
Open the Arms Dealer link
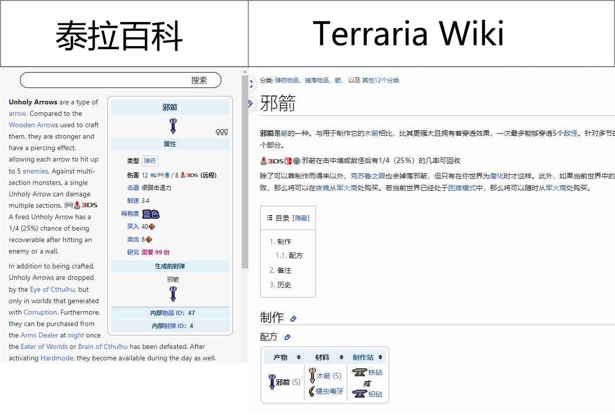pyautogui.click(x=39, y=335)
